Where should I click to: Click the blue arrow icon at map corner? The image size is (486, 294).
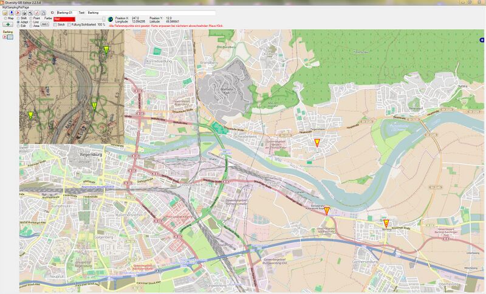482,40
